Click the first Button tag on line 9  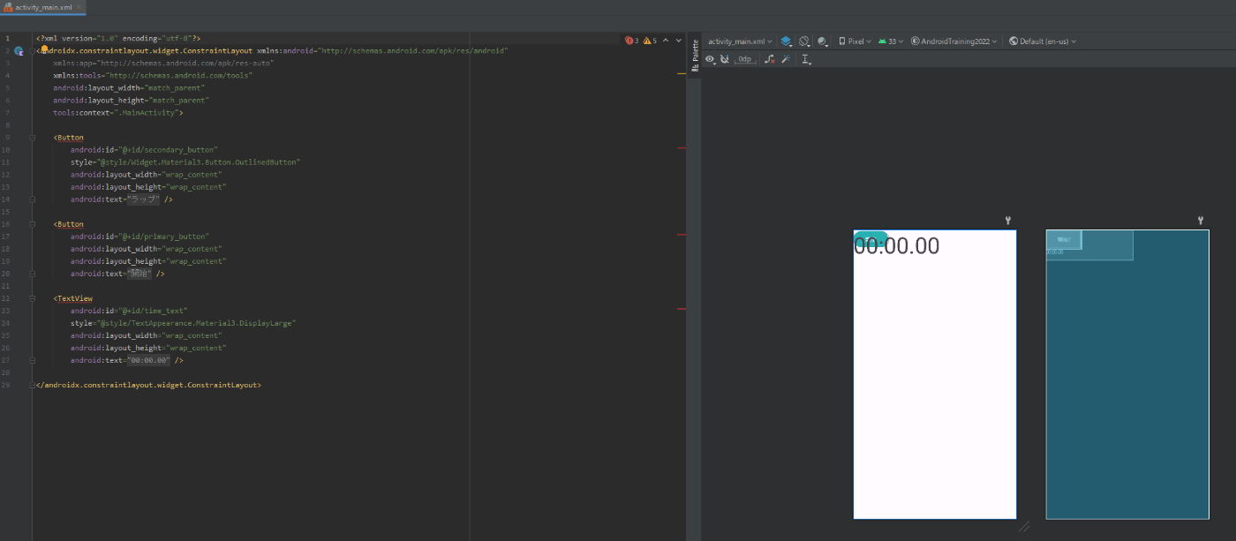tap(71, 138)
